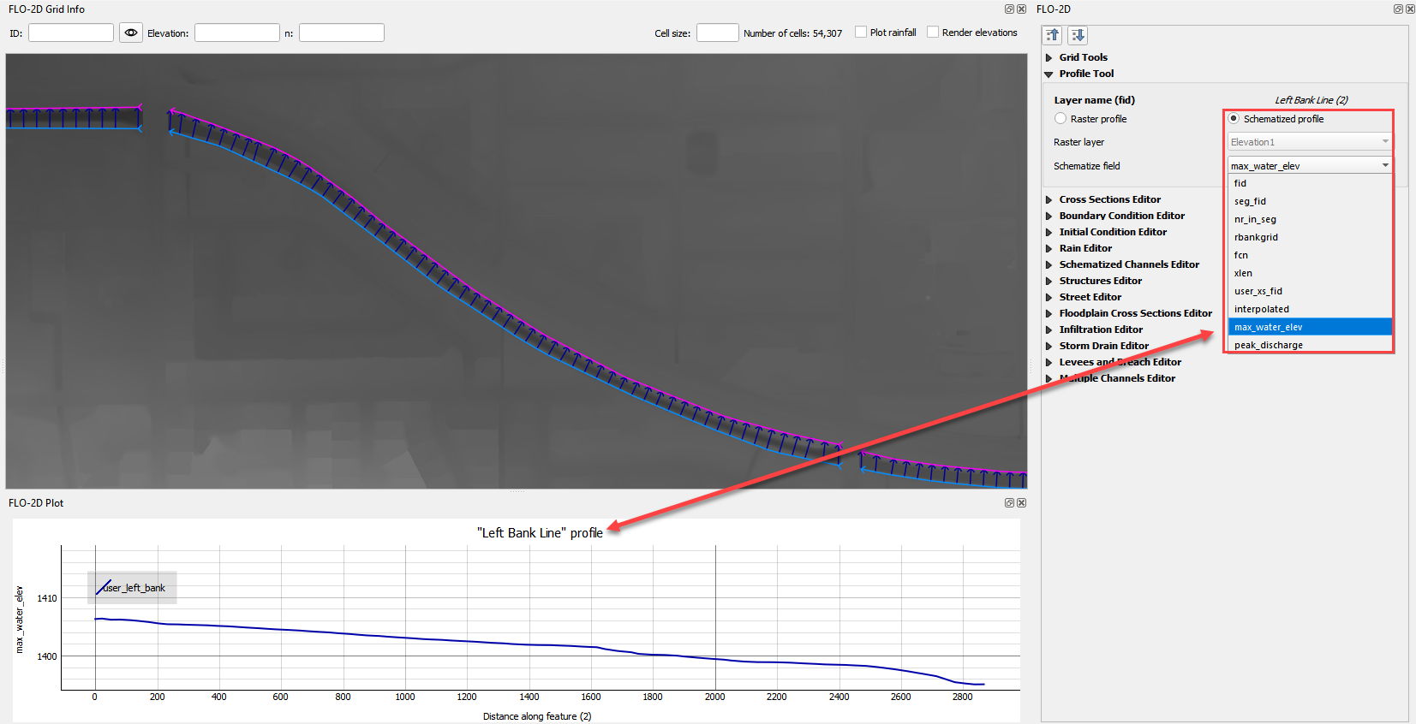This screenshot has width=1416, height=724.
Task: Undock the FLO-2D Plot panel
Action: click(x=1009, y=503)
